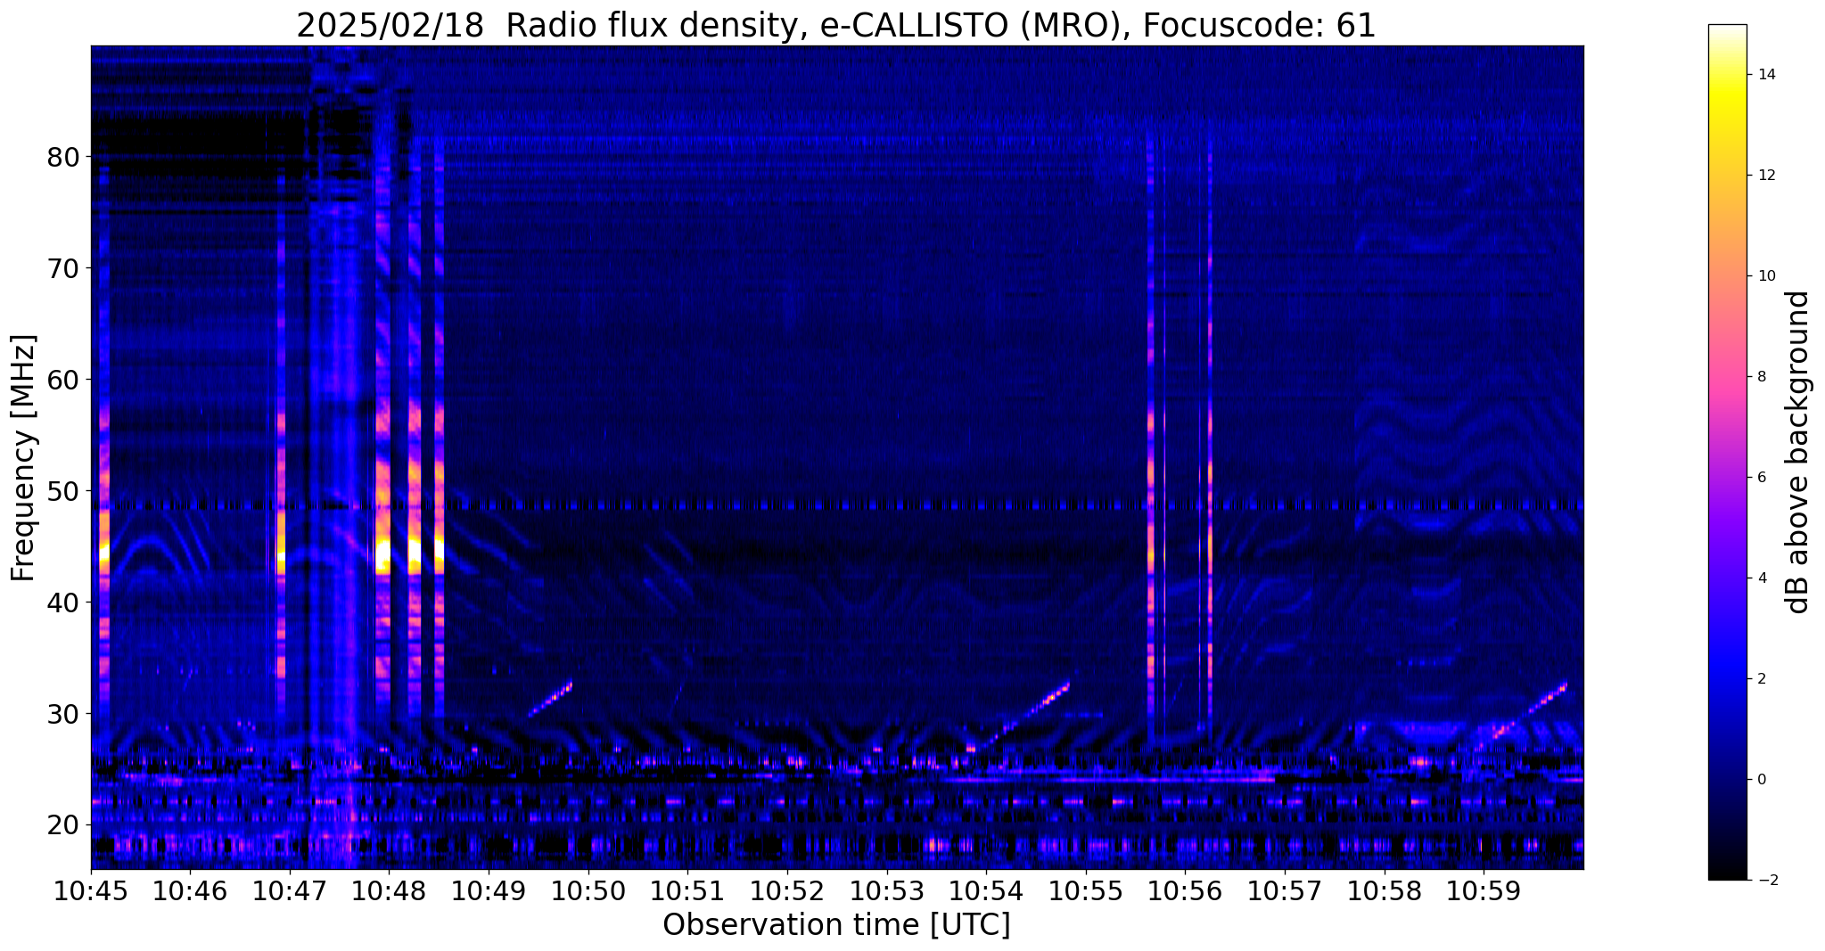Click the 10:45 time tick label
Viewport: 1825px width, 951px height.
[x=91, y=891]
